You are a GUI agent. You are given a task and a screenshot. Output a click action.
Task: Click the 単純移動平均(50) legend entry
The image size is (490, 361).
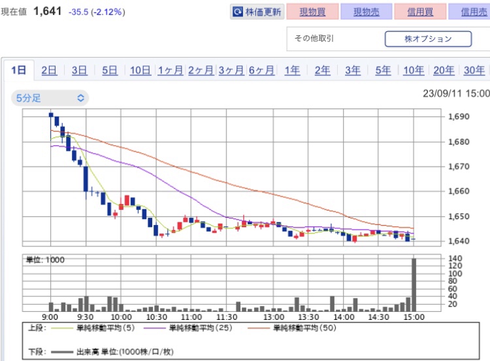tap(292, 328)
